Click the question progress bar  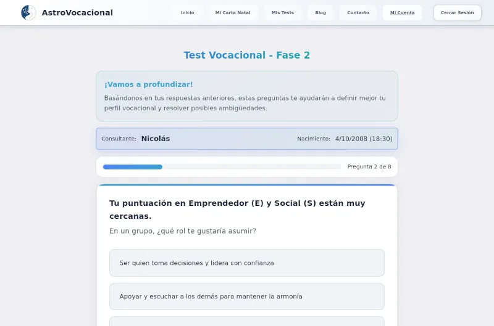[x=222, y=166]
